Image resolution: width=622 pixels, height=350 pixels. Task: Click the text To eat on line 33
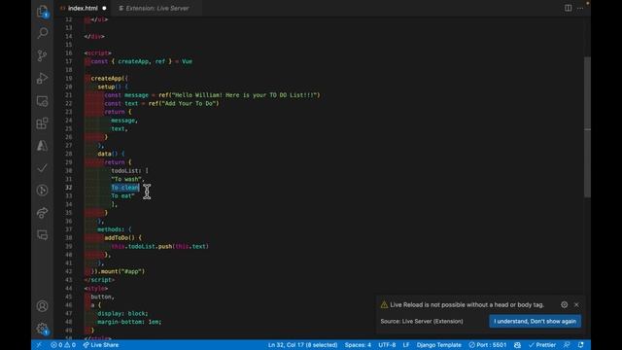(x=122, y=195)
